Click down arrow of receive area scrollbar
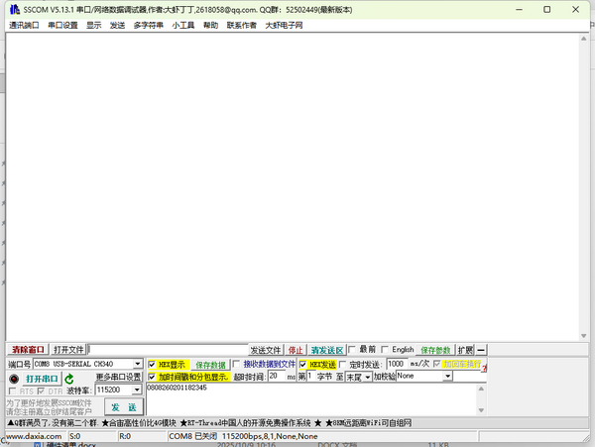The width and height of the screenshot is (595, 447). pyautogui.click(x=584, y=336)
